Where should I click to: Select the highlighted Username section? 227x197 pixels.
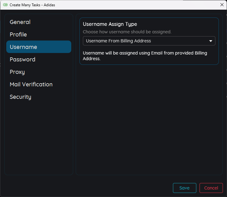click(23, 47)
